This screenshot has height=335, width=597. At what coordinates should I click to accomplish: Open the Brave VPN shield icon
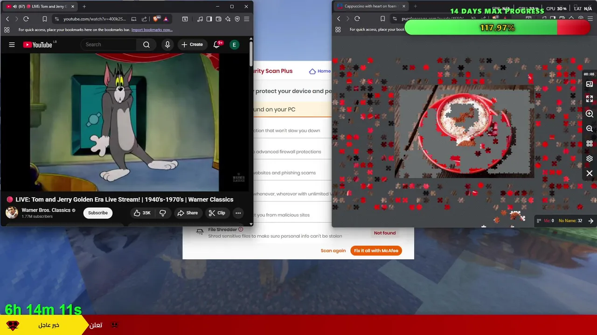coord(237,19)
